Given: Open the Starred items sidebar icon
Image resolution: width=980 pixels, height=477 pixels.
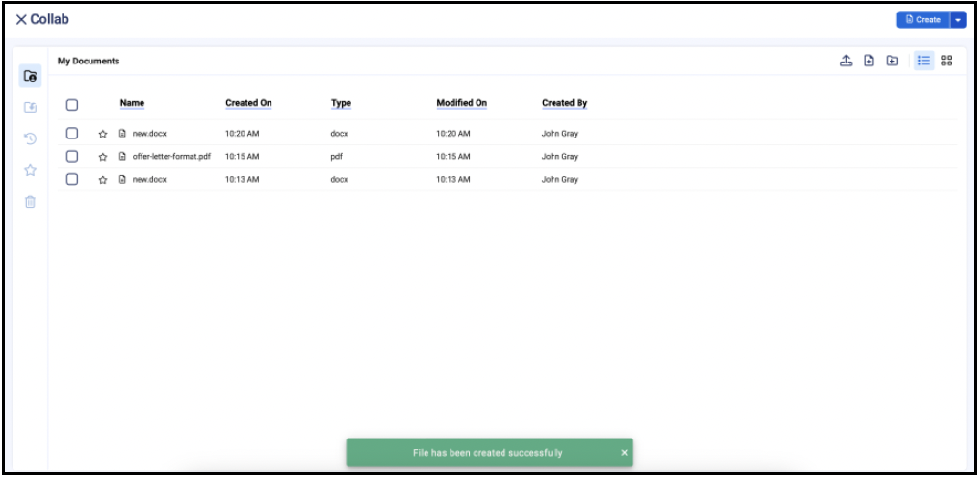Looking at the screenshot, I should [30, 170].
